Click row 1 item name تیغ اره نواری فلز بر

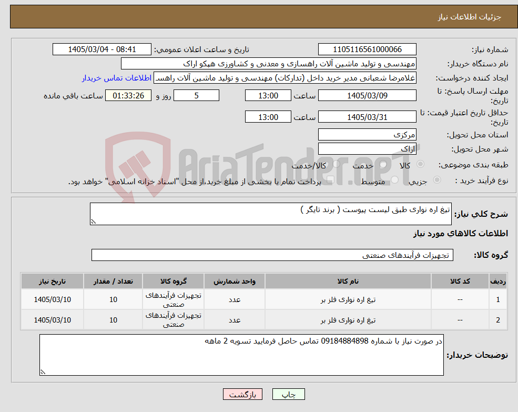click(348, 299)
